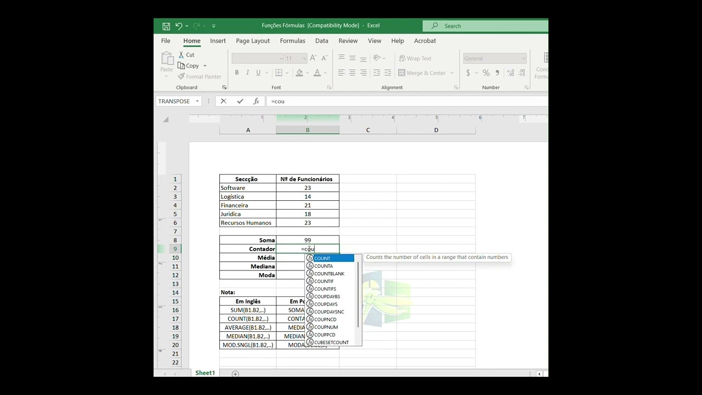Click the Increase Decimal icon
702x395 pixels.
coord(511,73)
